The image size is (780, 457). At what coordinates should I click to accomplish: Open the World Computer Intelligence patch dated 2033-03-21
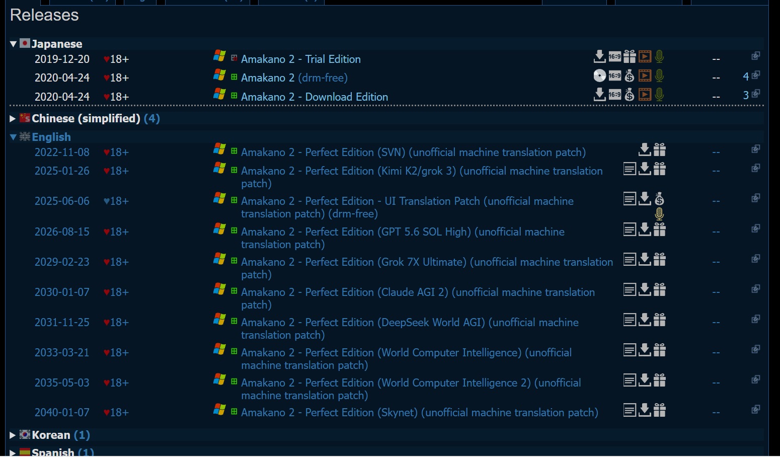click(406, 359)
